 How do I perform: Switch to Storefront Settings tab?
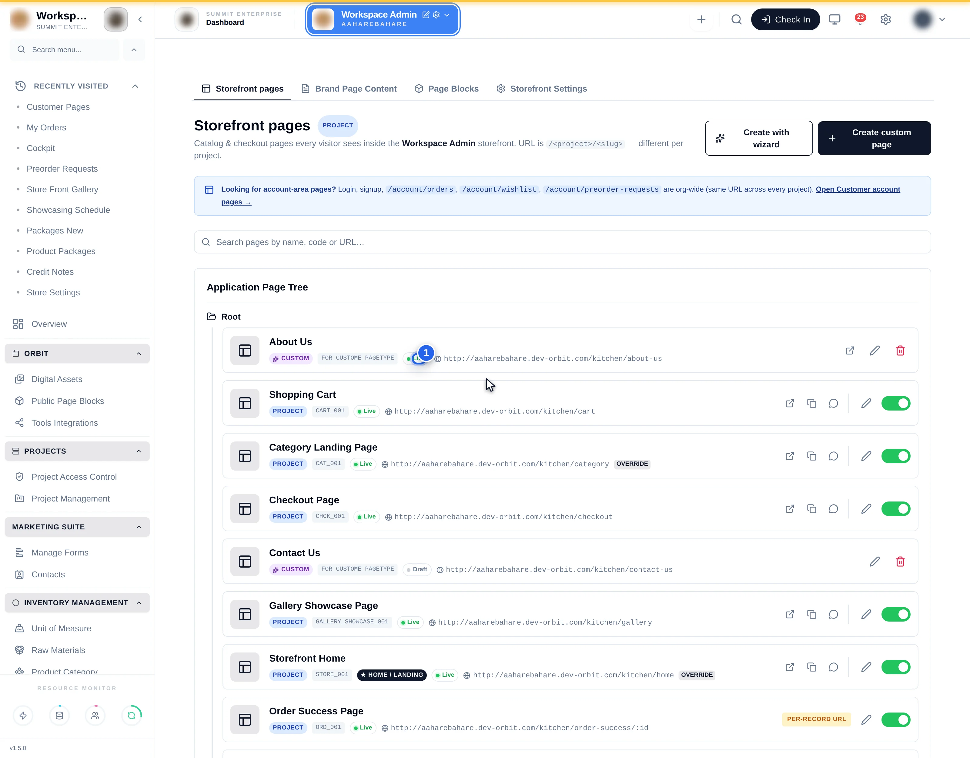click(541, 89)
